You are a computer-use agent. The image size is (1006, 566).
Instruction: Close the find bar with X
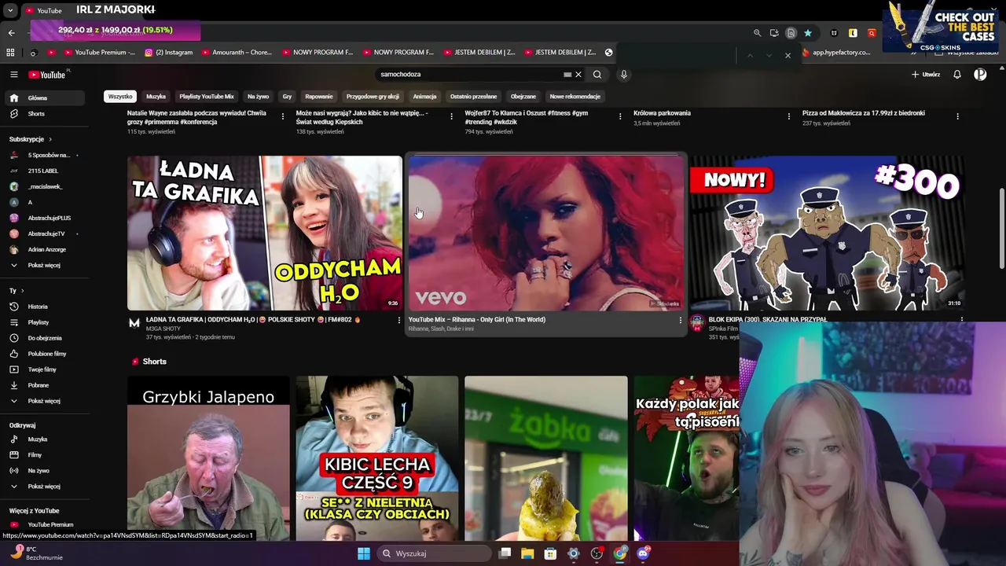pyautogui.click(x=788, y=56)
